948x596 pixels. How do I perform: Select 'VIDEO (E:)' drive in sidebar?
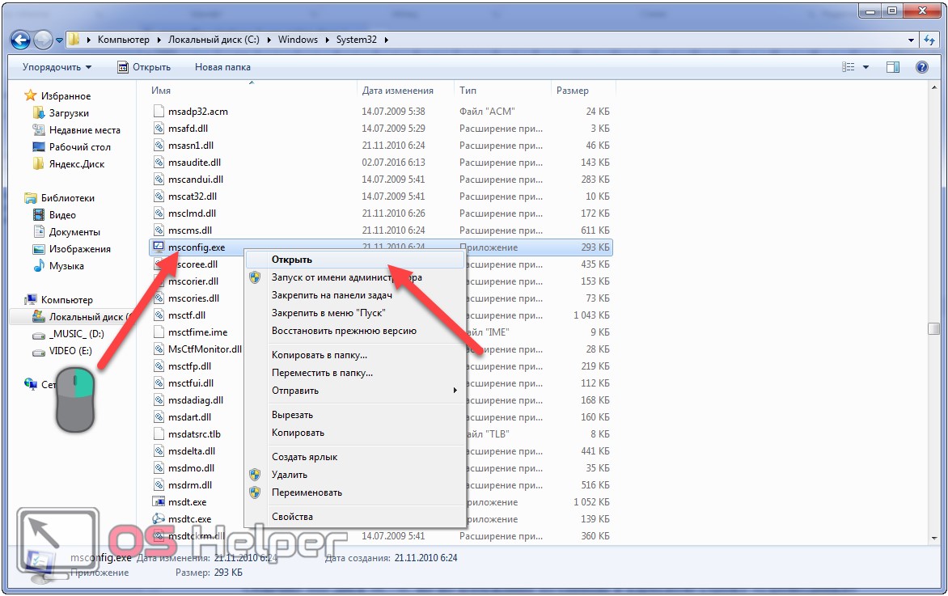70,351
